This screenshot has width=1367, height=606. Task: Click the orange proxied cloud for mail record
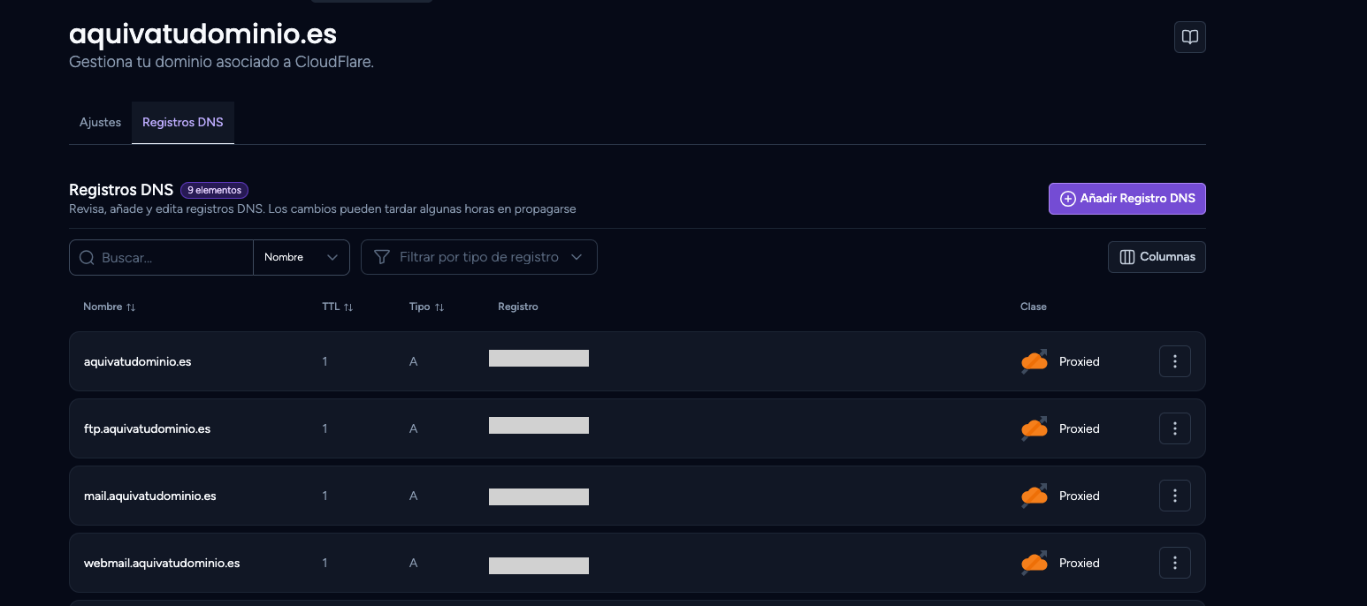click(x=1034, y=496)
